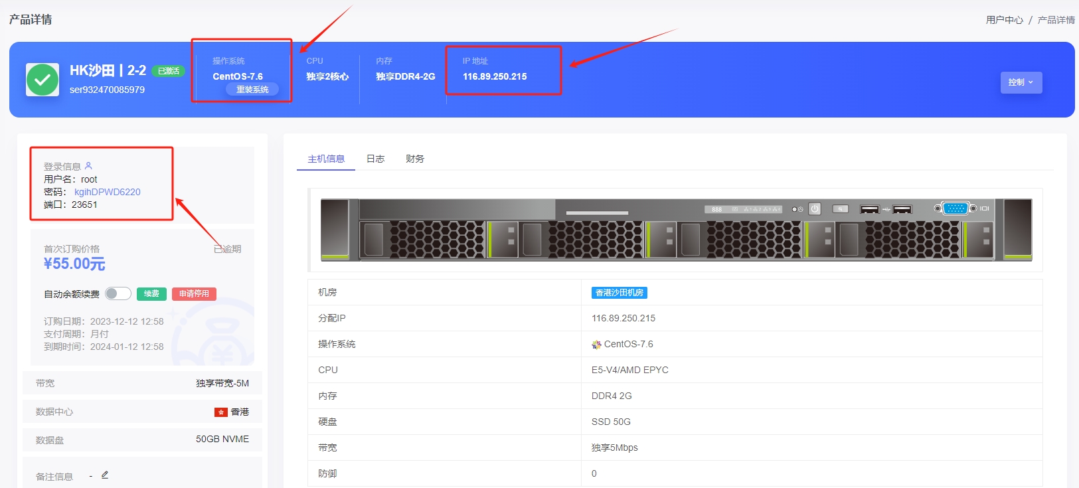Image resolution: width=1079 pixels, height=488 pixels.
Task: Click the 重装系统 button
Action: tap(252, 90)
